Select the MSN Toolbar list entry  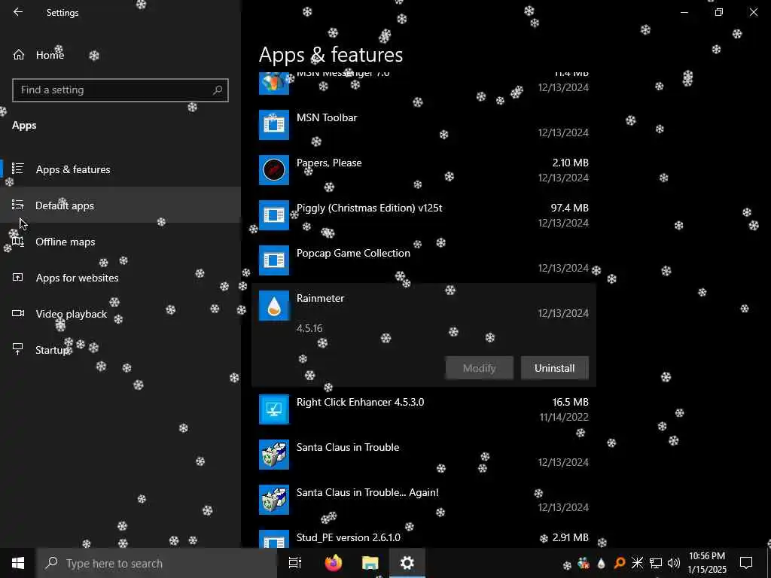(423, 125)
